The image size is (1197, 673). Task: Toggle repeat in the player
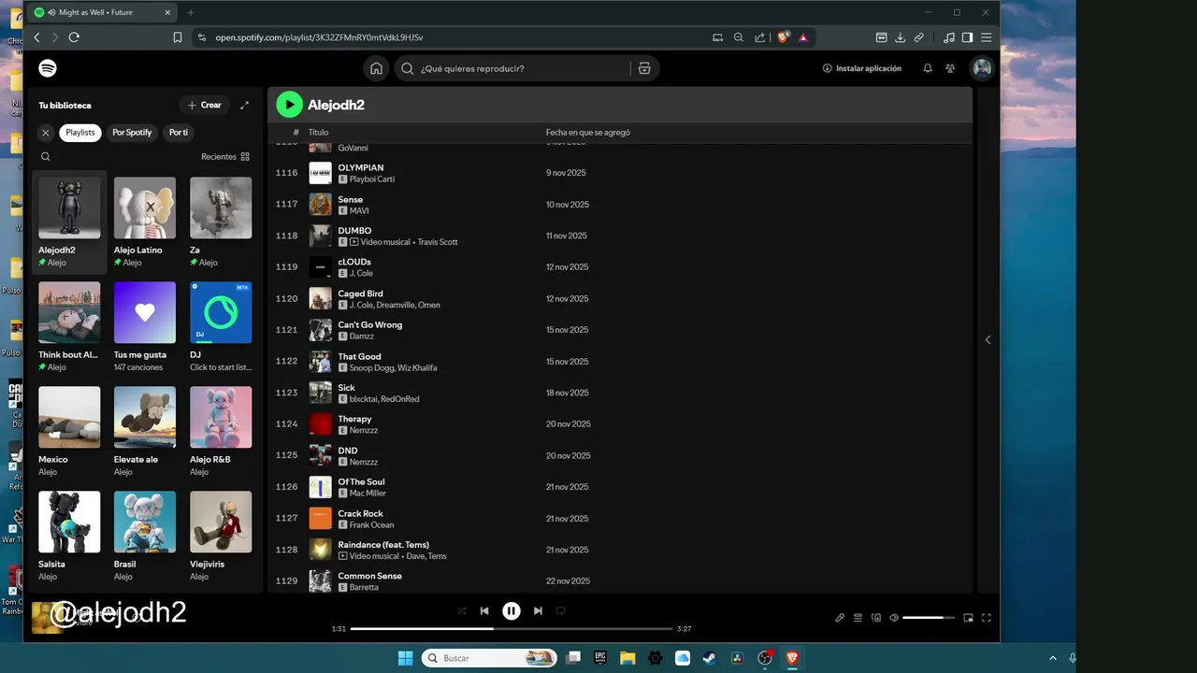click(560, 610)
